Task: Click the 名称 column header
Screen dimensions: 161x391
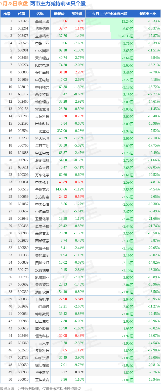Action: tap(40, 14)
